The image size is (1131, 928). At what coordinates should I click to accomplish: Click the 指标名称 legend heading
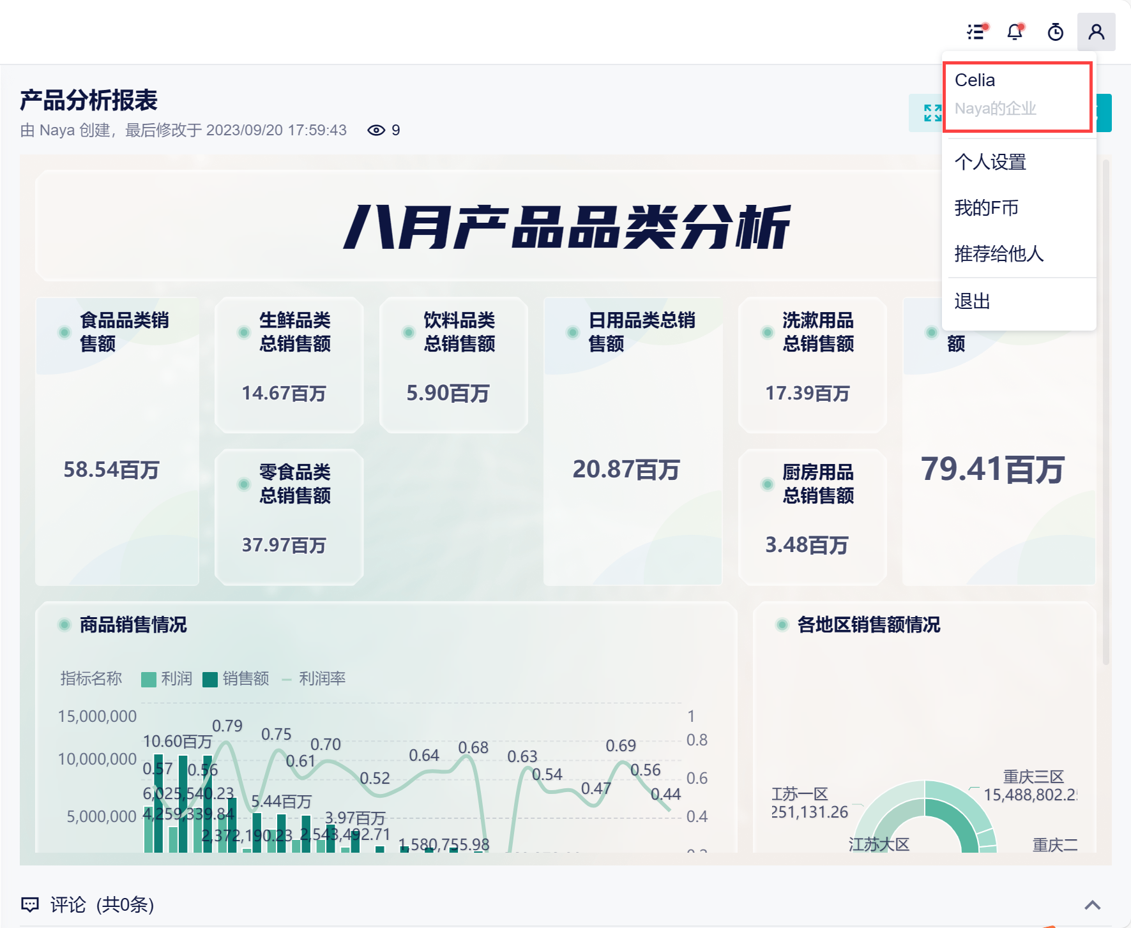point(91,678)
